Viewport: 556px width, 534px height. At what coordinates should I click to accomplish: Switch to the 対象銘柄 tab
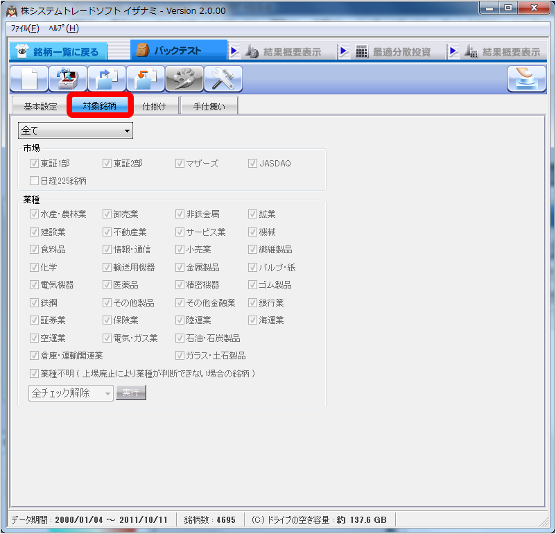pyautogui.click(x=100, y=105)
